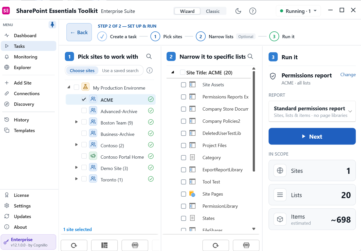Viewport: 361px width, 251px height.
Task: Click the Items cube icon in scope
Action: point(280,219)
